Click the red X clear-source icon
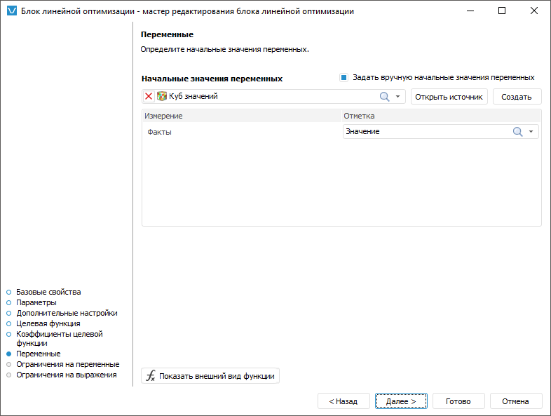 (149, 97)
